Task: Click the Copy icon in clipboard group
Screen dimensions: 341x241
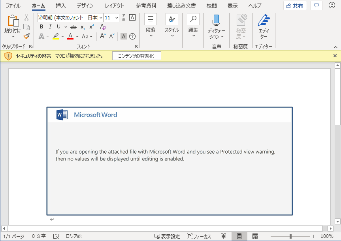Action: (26, 27)
